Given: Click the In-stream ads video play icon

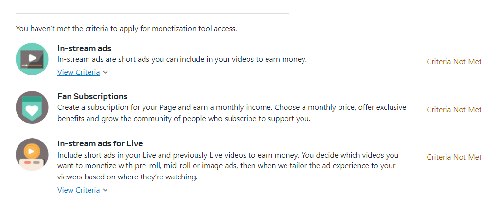Looking at the screenshot, I should click(32, 59).
